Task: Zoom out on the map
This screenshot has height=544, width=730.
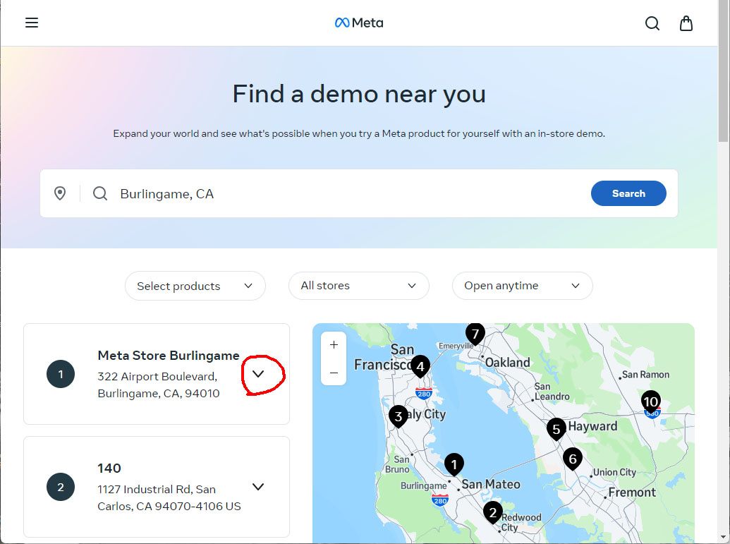Action: point(334,373)
